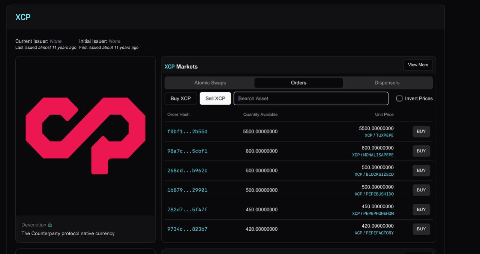This screenshot has height=254, width=480.
Task: Click the quantity 420.00000000 in the 9734c...823b7 row
Action: 262,229
